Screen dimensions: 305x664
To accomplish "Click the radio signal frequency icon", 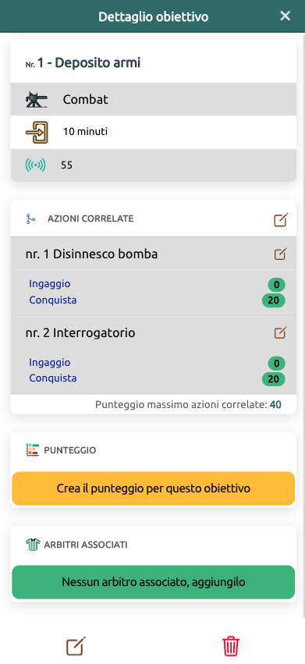I will click(35, 165).
